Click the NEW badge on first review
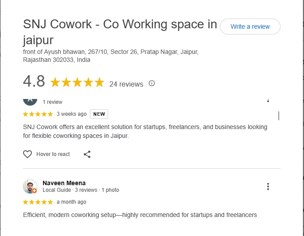Viewport: 304px width, 236px height. 99,114
